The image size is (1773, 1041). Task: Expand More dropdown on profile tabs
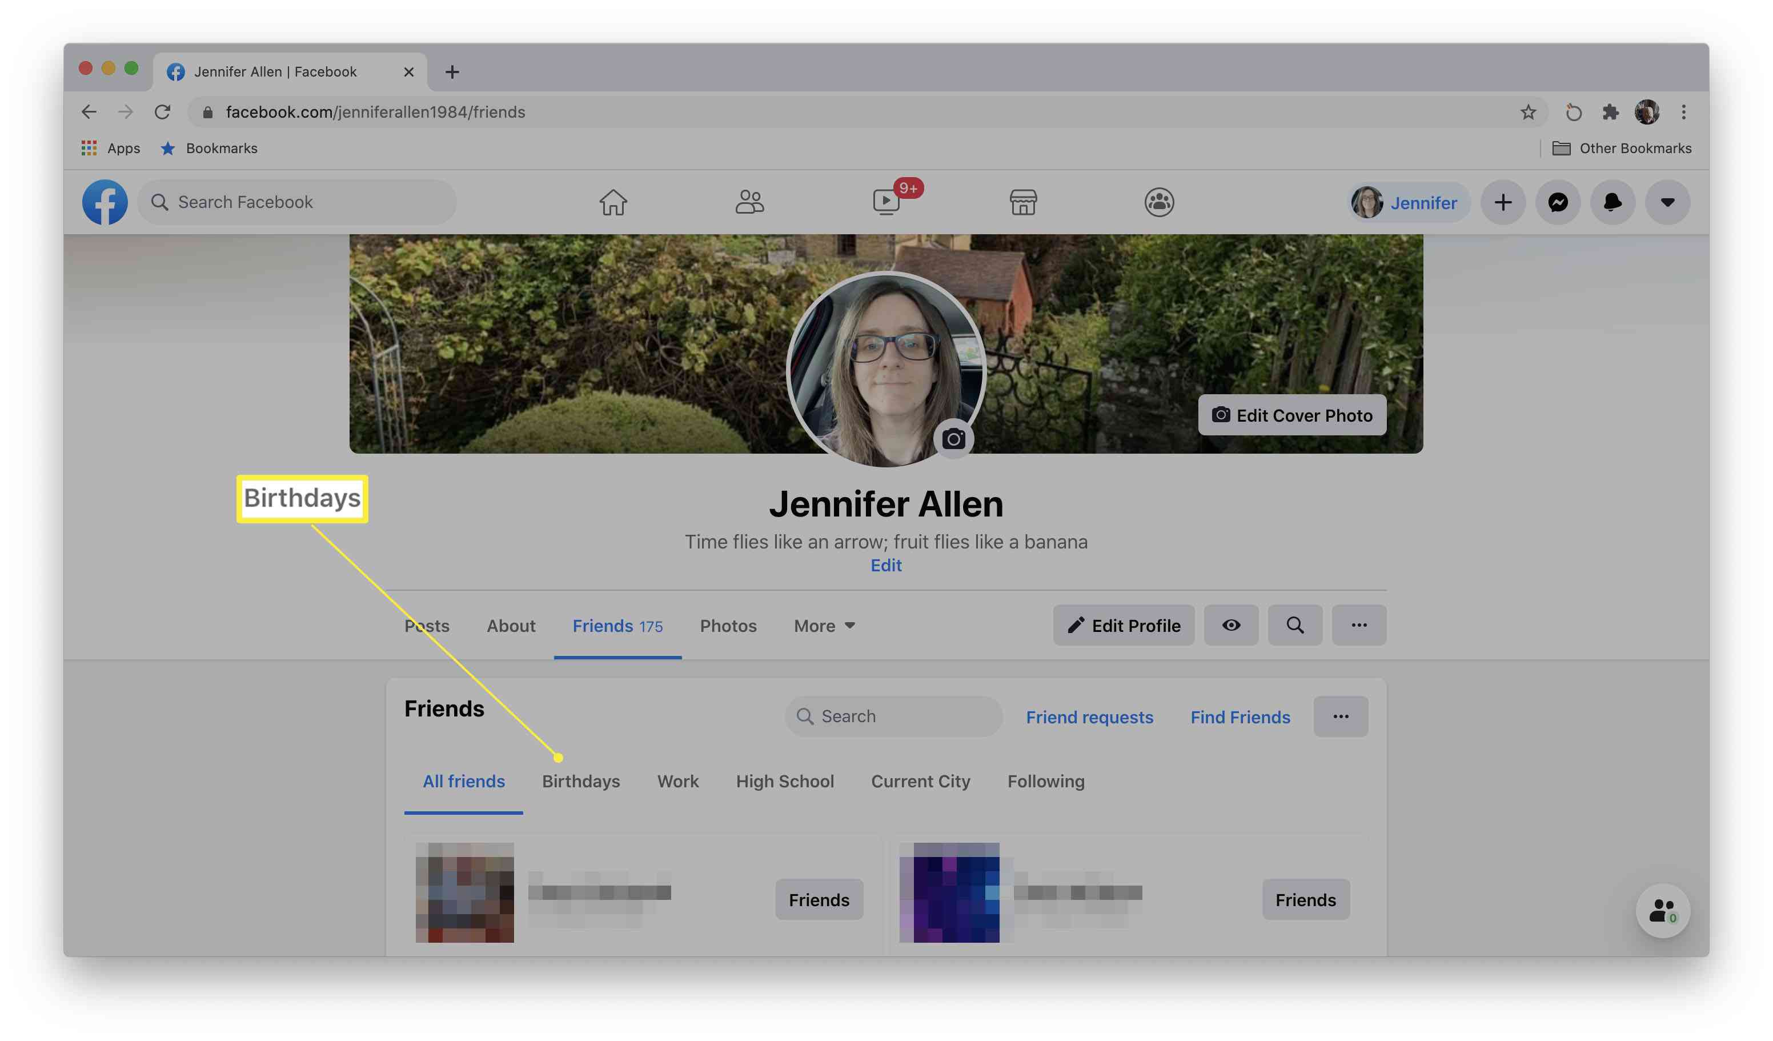(x=823, y=623)
